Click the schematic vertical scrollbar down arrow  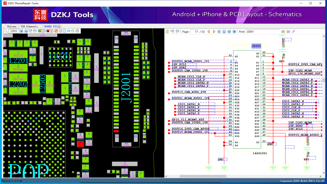[324, 173]
